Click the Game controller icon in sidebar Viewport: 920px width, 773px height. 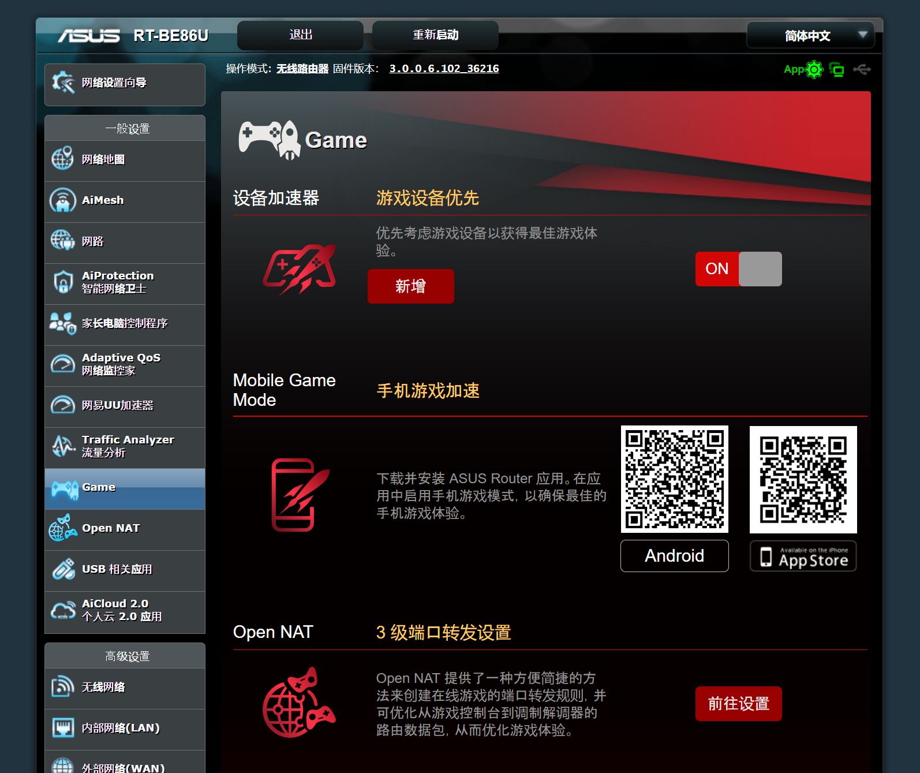coord(64,489)
